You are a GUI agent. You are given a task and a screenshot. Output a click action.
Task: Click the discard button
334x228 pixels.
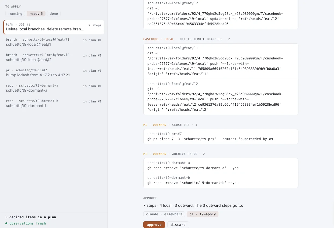coord(178,225)
